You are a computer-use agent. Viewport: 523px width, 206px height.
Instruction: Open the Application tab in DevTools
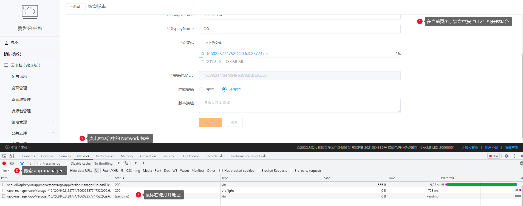point(148,156)
